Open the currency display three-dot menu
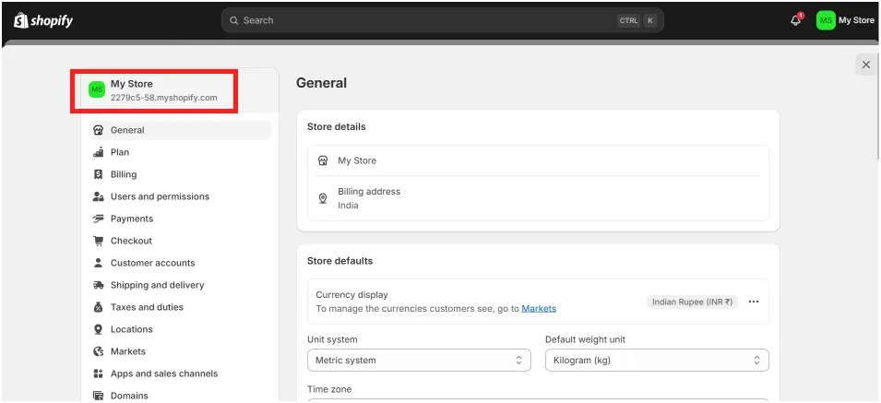881x403 pixels. coord(754,302)
